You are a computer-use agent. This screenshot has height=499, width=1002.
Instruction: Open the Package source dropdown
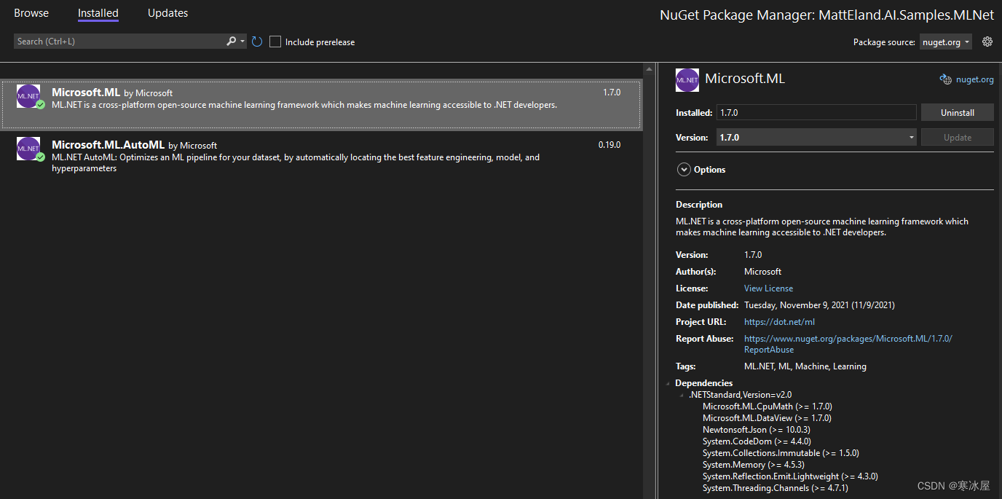[946, 42]
